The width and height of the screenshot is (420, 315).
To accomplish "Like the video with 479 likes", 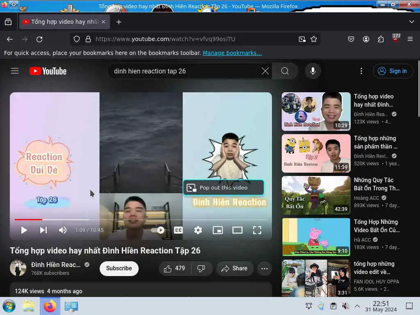I will click(x=175, y=268).
